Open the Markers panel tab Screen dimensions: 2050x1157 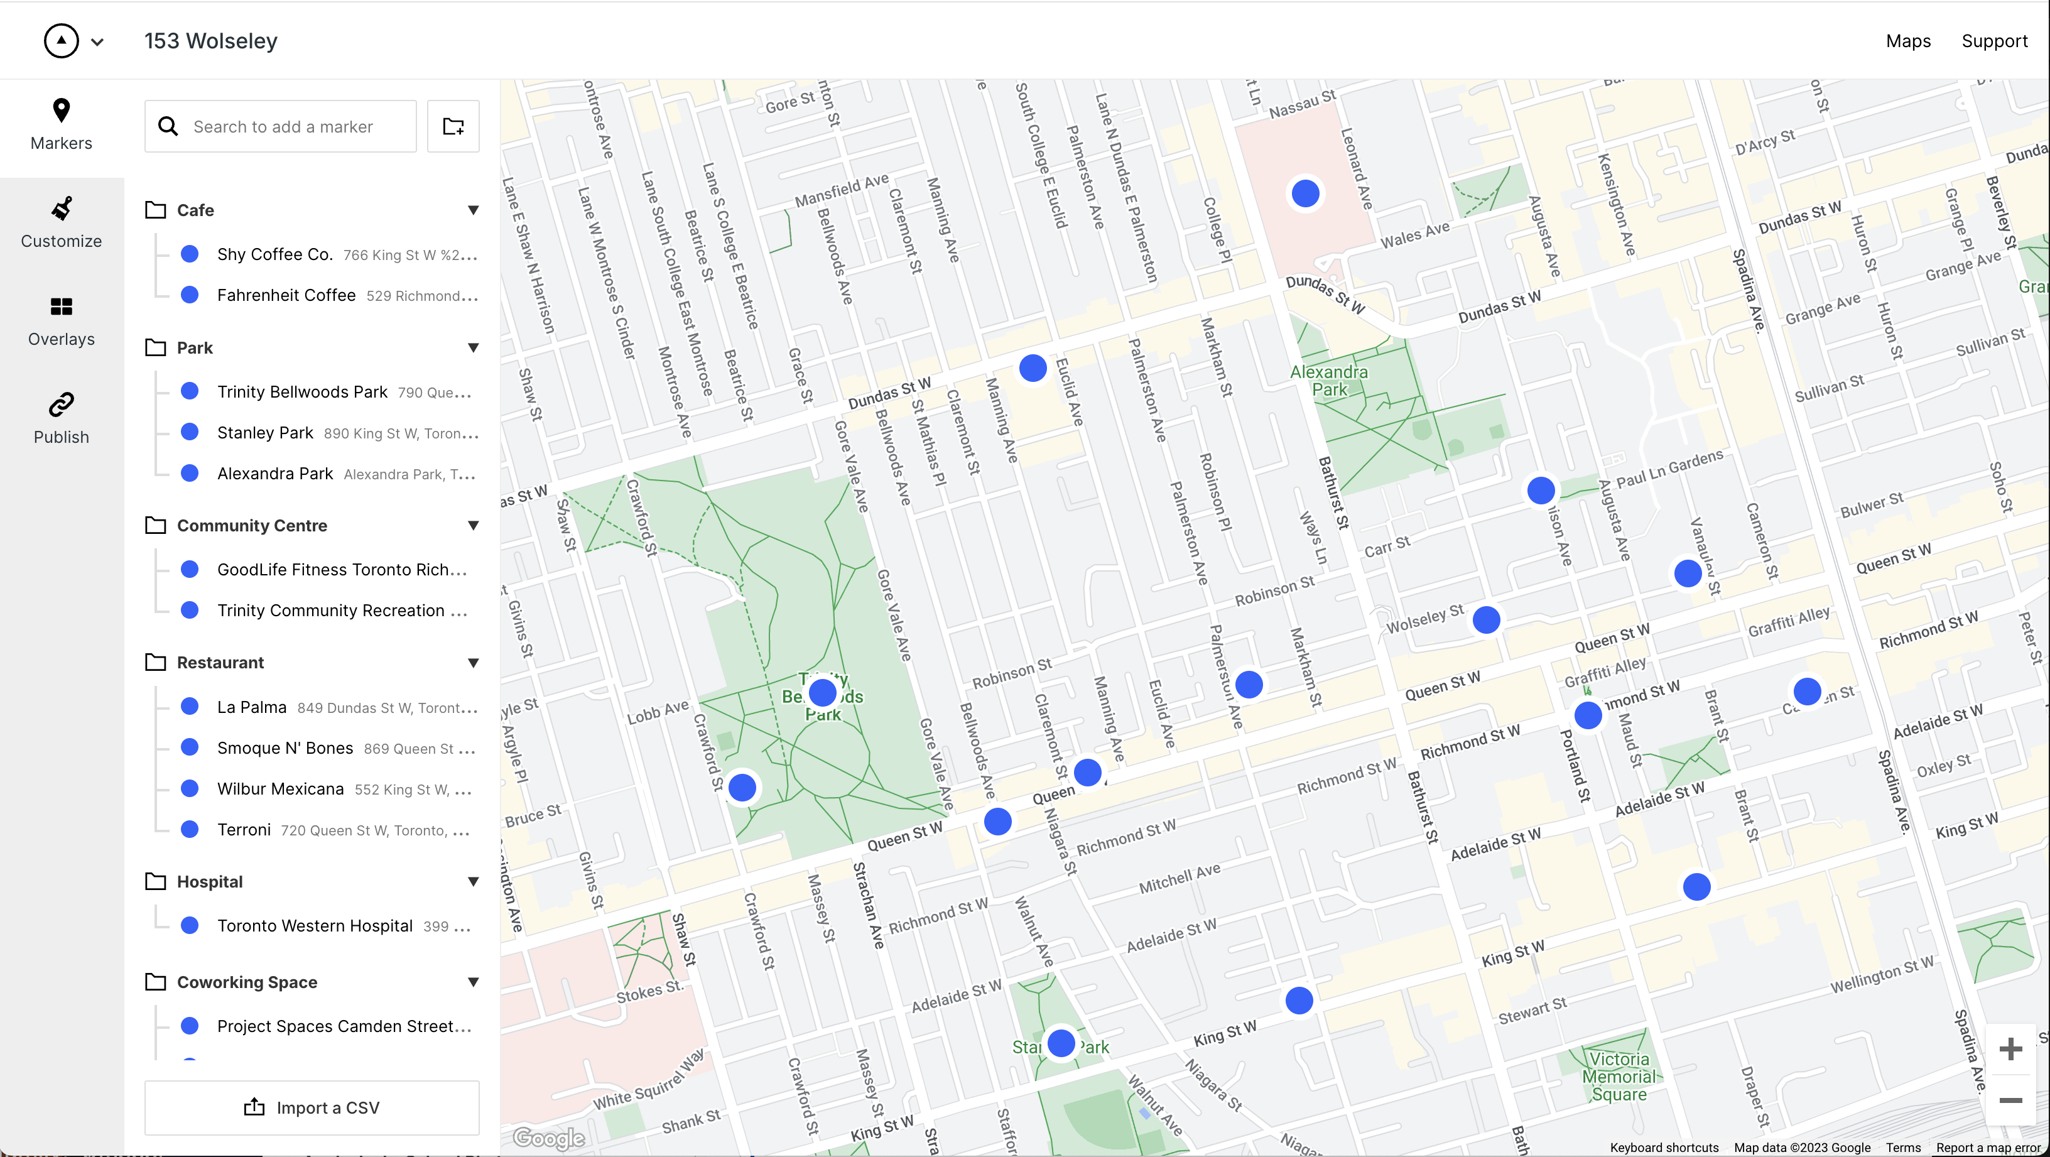62,126
